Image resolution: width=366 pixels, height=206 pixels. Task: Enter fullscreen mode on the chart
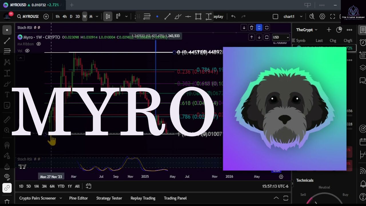(333, 17)
